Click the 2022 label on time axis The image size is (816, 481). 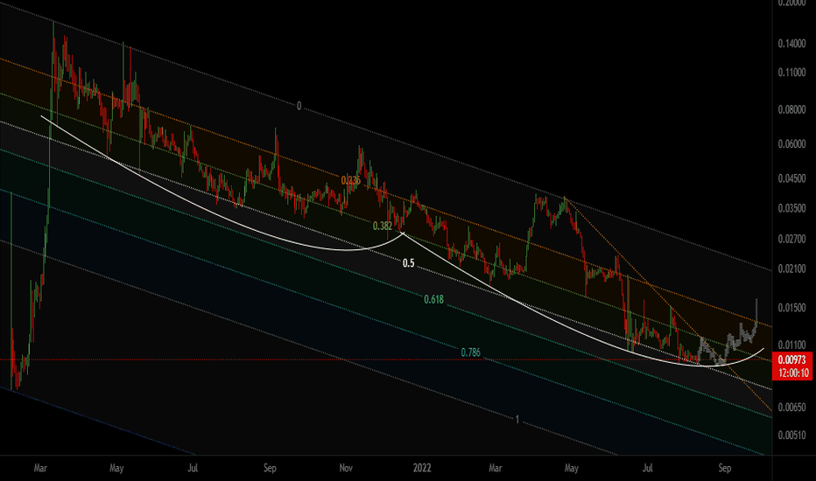point(421,468)
